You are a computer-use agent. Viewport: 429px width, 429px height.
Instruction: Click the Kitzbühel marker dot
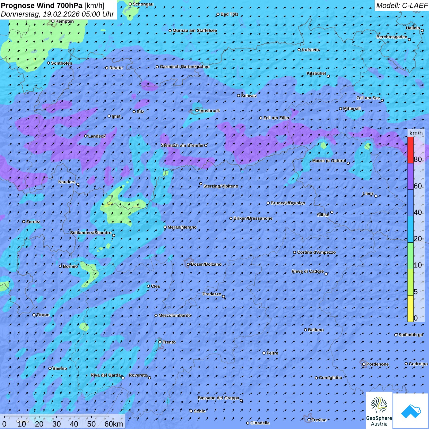tap(328, 76)
